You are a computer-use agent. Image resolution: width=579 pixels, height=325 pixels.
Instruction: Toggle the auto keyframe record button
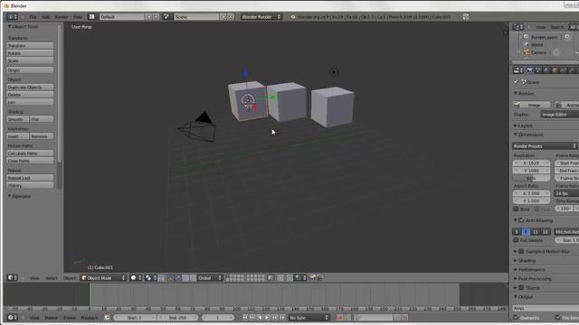pyautogui.click(x=340, y=318)
